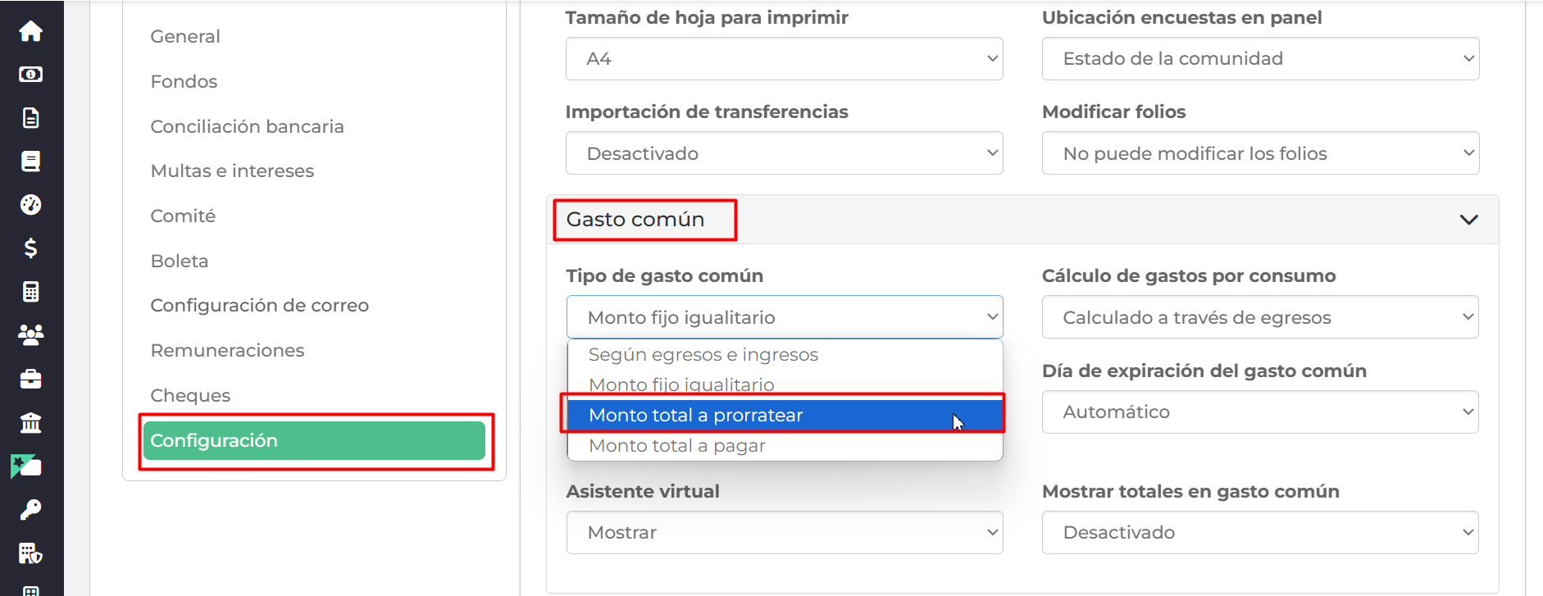Open the home icon in sidebar
Image resolution: width=1543 pixels, height=596 pixels.
30,31
